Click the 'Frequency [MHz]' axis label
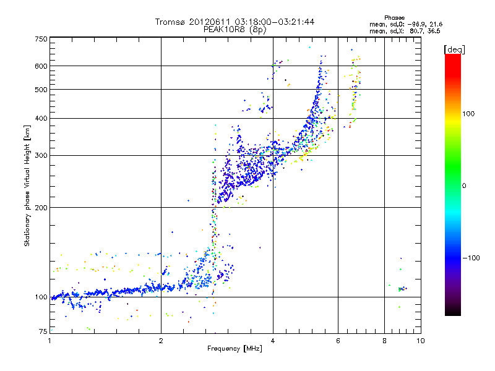Screen dimensions: 495x371 (x=235, y=349)
